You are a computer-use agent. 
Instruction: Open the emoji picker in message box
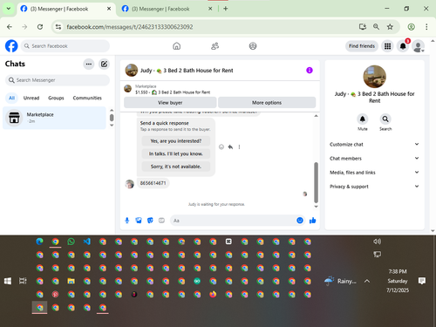pyautogui.click(x=300, y=221)
